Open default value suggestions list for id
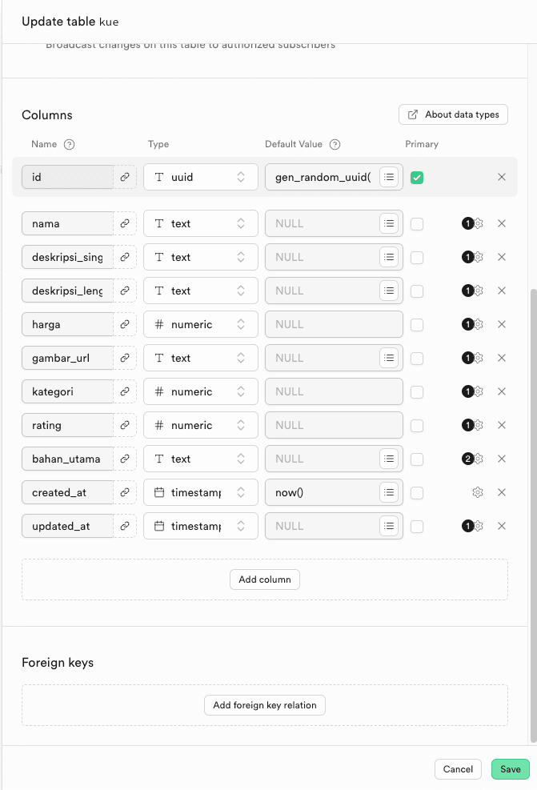 (389, 177)
